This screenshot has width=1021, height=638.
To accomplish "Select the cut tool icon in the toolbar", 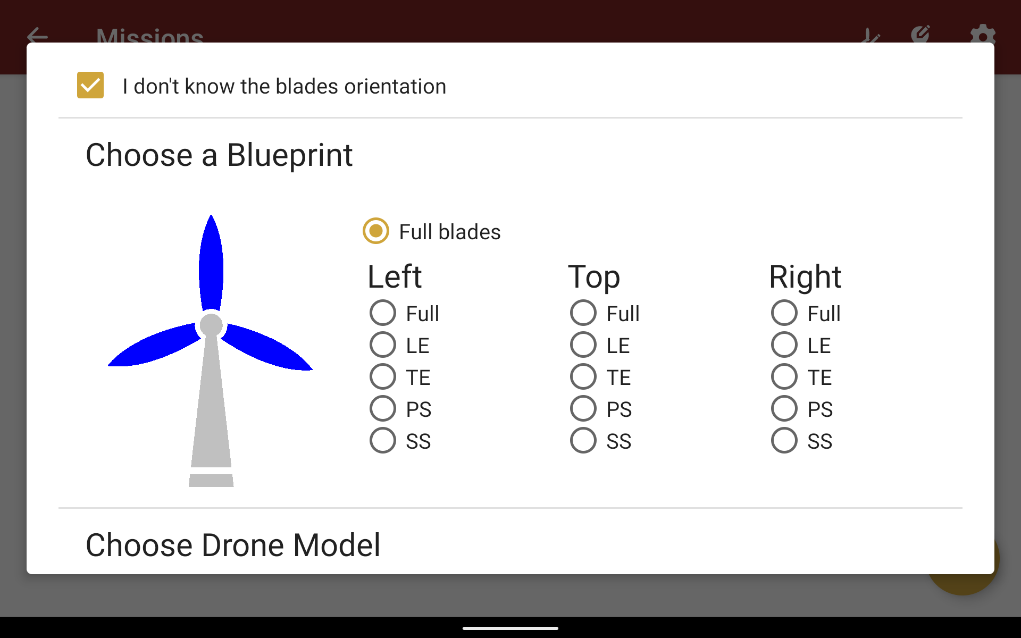I will [x=871, y=36].
